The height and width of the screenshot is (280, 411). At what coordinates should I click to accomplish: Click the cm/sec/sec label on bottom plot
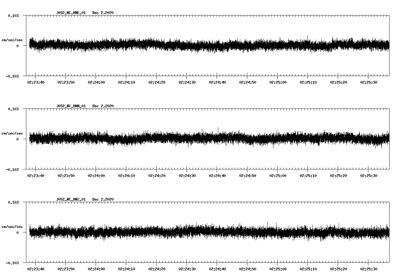[x=12, y=226]
